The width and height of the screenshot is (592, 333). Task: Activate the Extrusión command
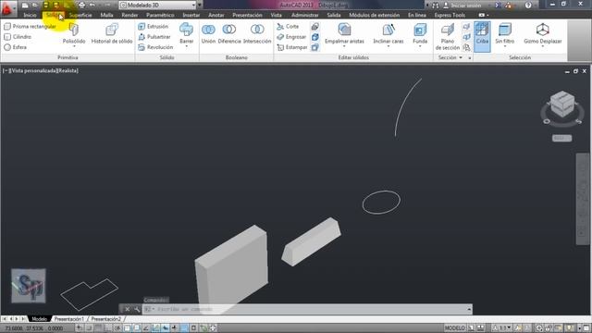tap(153, 27)
